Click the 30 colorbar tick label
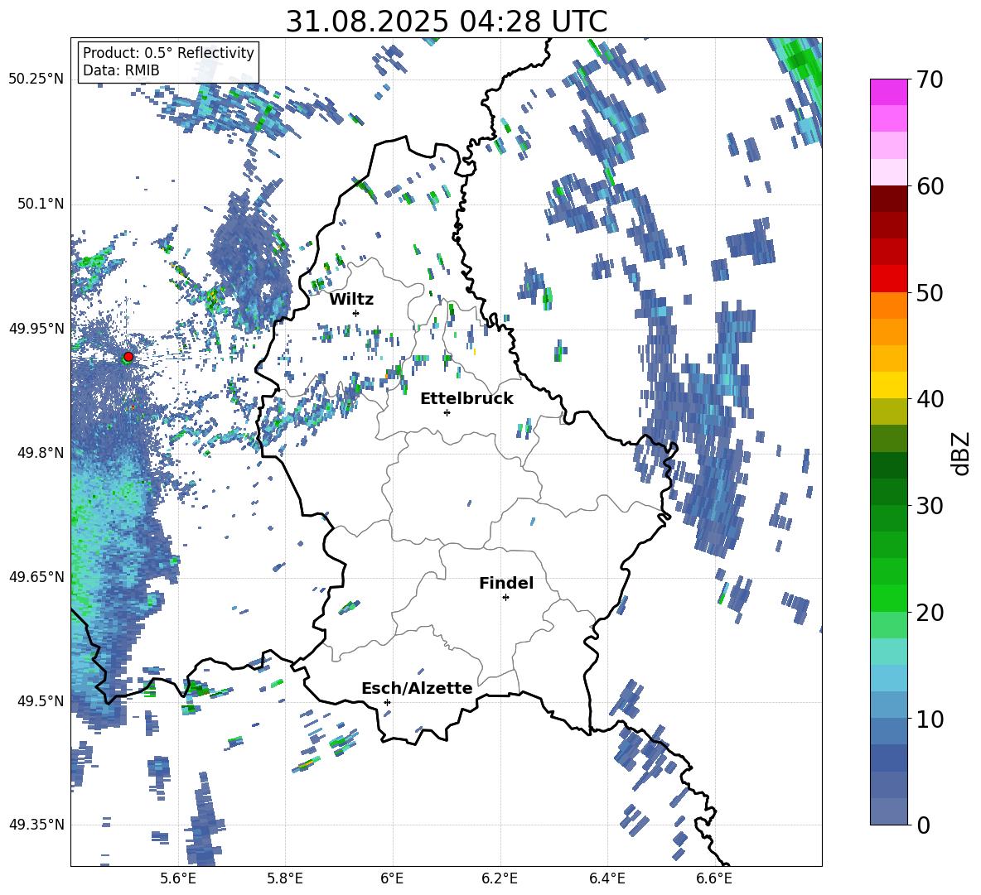 929,506
